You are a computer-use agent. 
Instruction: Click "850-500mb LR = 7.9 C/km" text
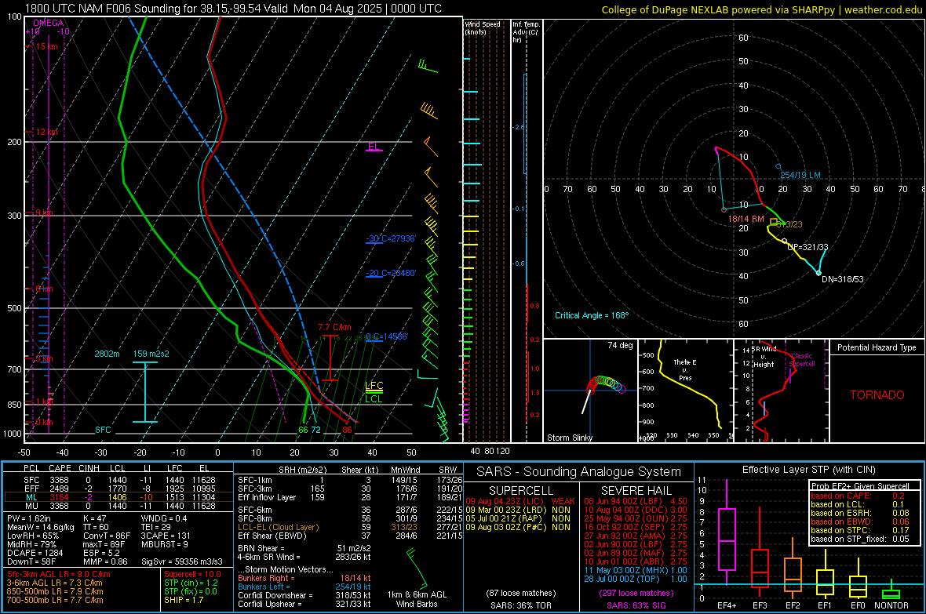point(55,591)
